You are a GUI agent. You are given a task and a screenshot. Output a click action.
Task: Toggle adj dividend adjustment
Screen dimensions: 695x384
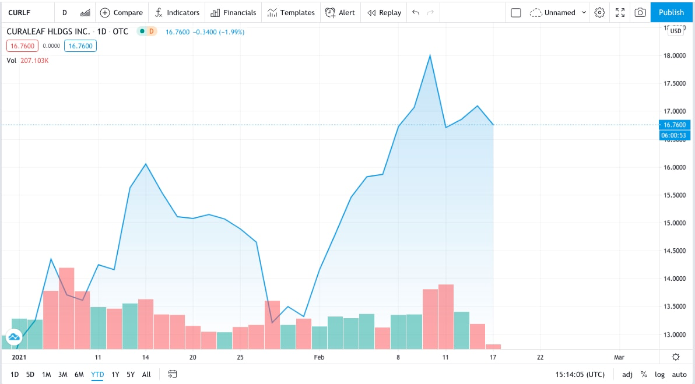(627, 375)
